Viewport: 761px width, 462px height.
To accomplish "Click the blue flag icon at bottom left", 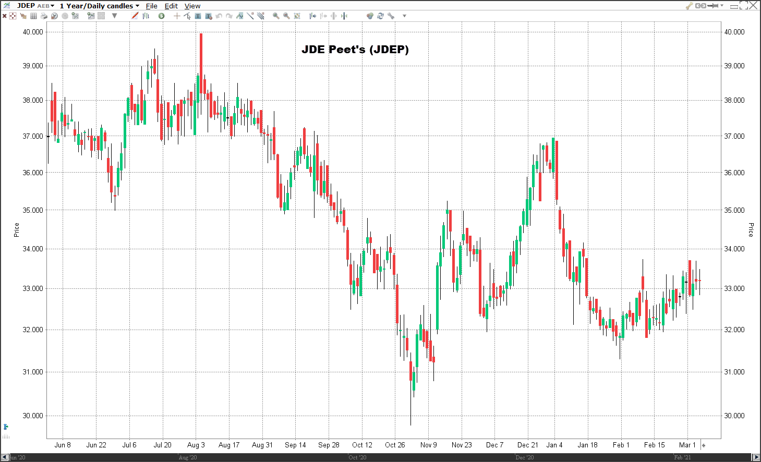I will 6,427.
